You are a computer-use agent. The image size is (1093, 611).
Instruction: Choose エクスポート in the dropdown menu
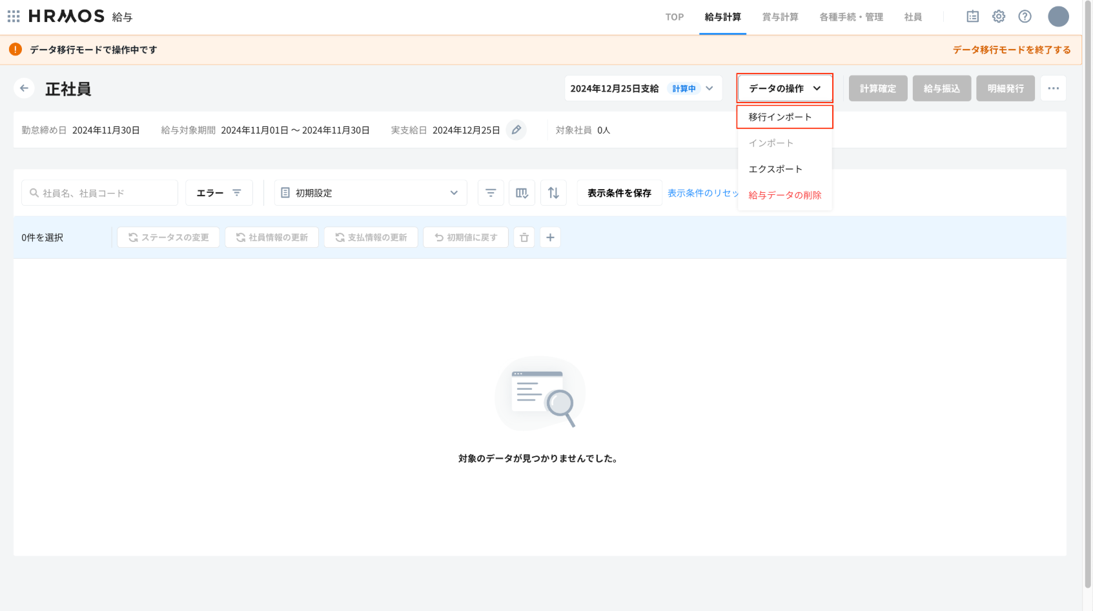click(x=775, y=169)
